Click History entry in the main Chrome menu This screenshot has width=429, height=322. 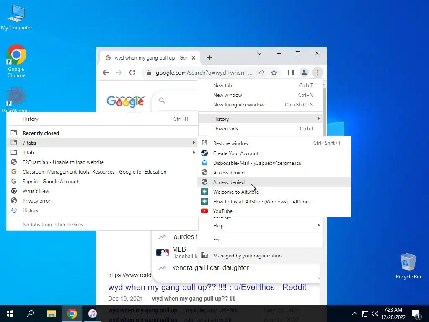click(x=260, y=119)
